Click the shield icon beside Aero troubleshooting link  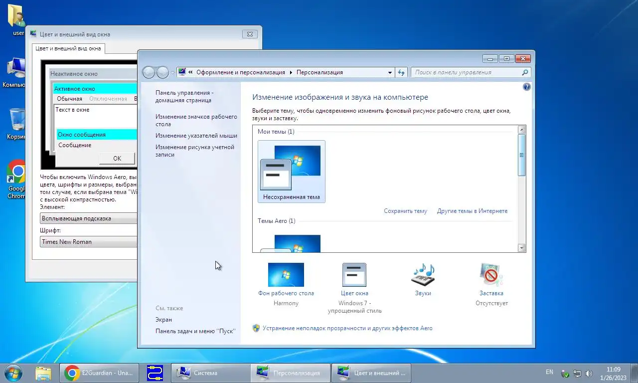click(256, 328)
